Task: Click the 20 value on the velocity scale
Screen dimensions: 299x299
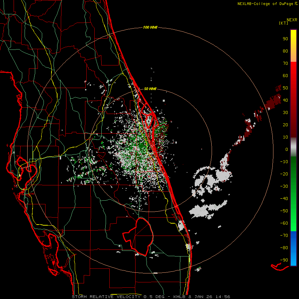Action: (285, 125)
